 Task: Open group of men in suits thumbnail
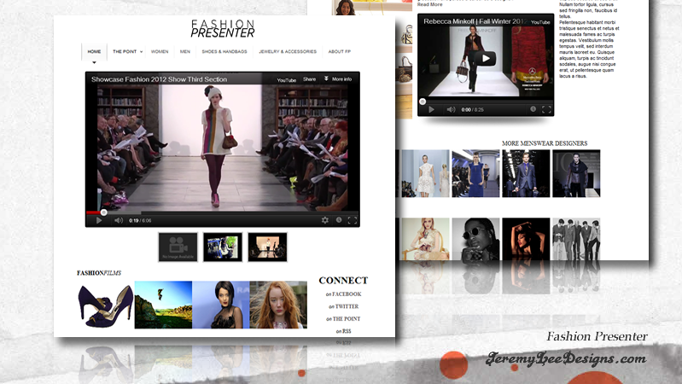(x=576, y=239)
